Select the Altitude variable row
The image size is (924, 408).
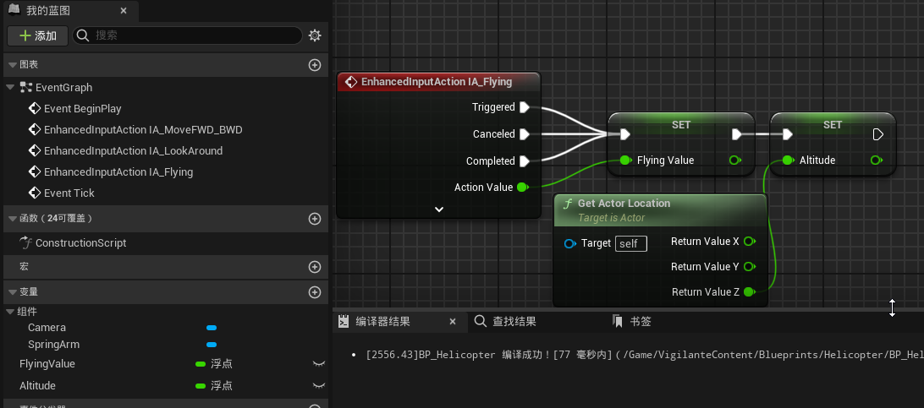coord(166,386)
